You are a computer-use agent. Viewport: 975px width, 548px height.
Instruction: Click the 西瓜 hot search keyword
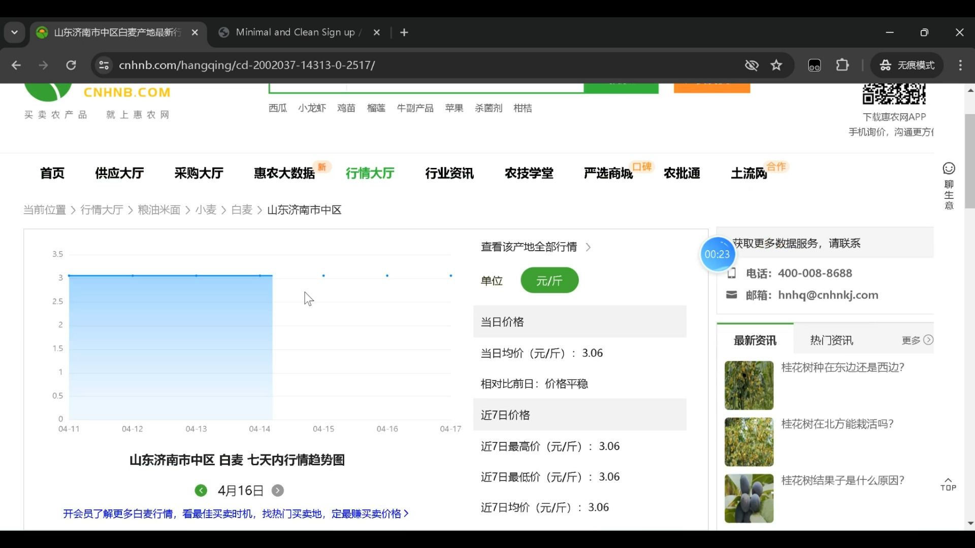[278, 108]
